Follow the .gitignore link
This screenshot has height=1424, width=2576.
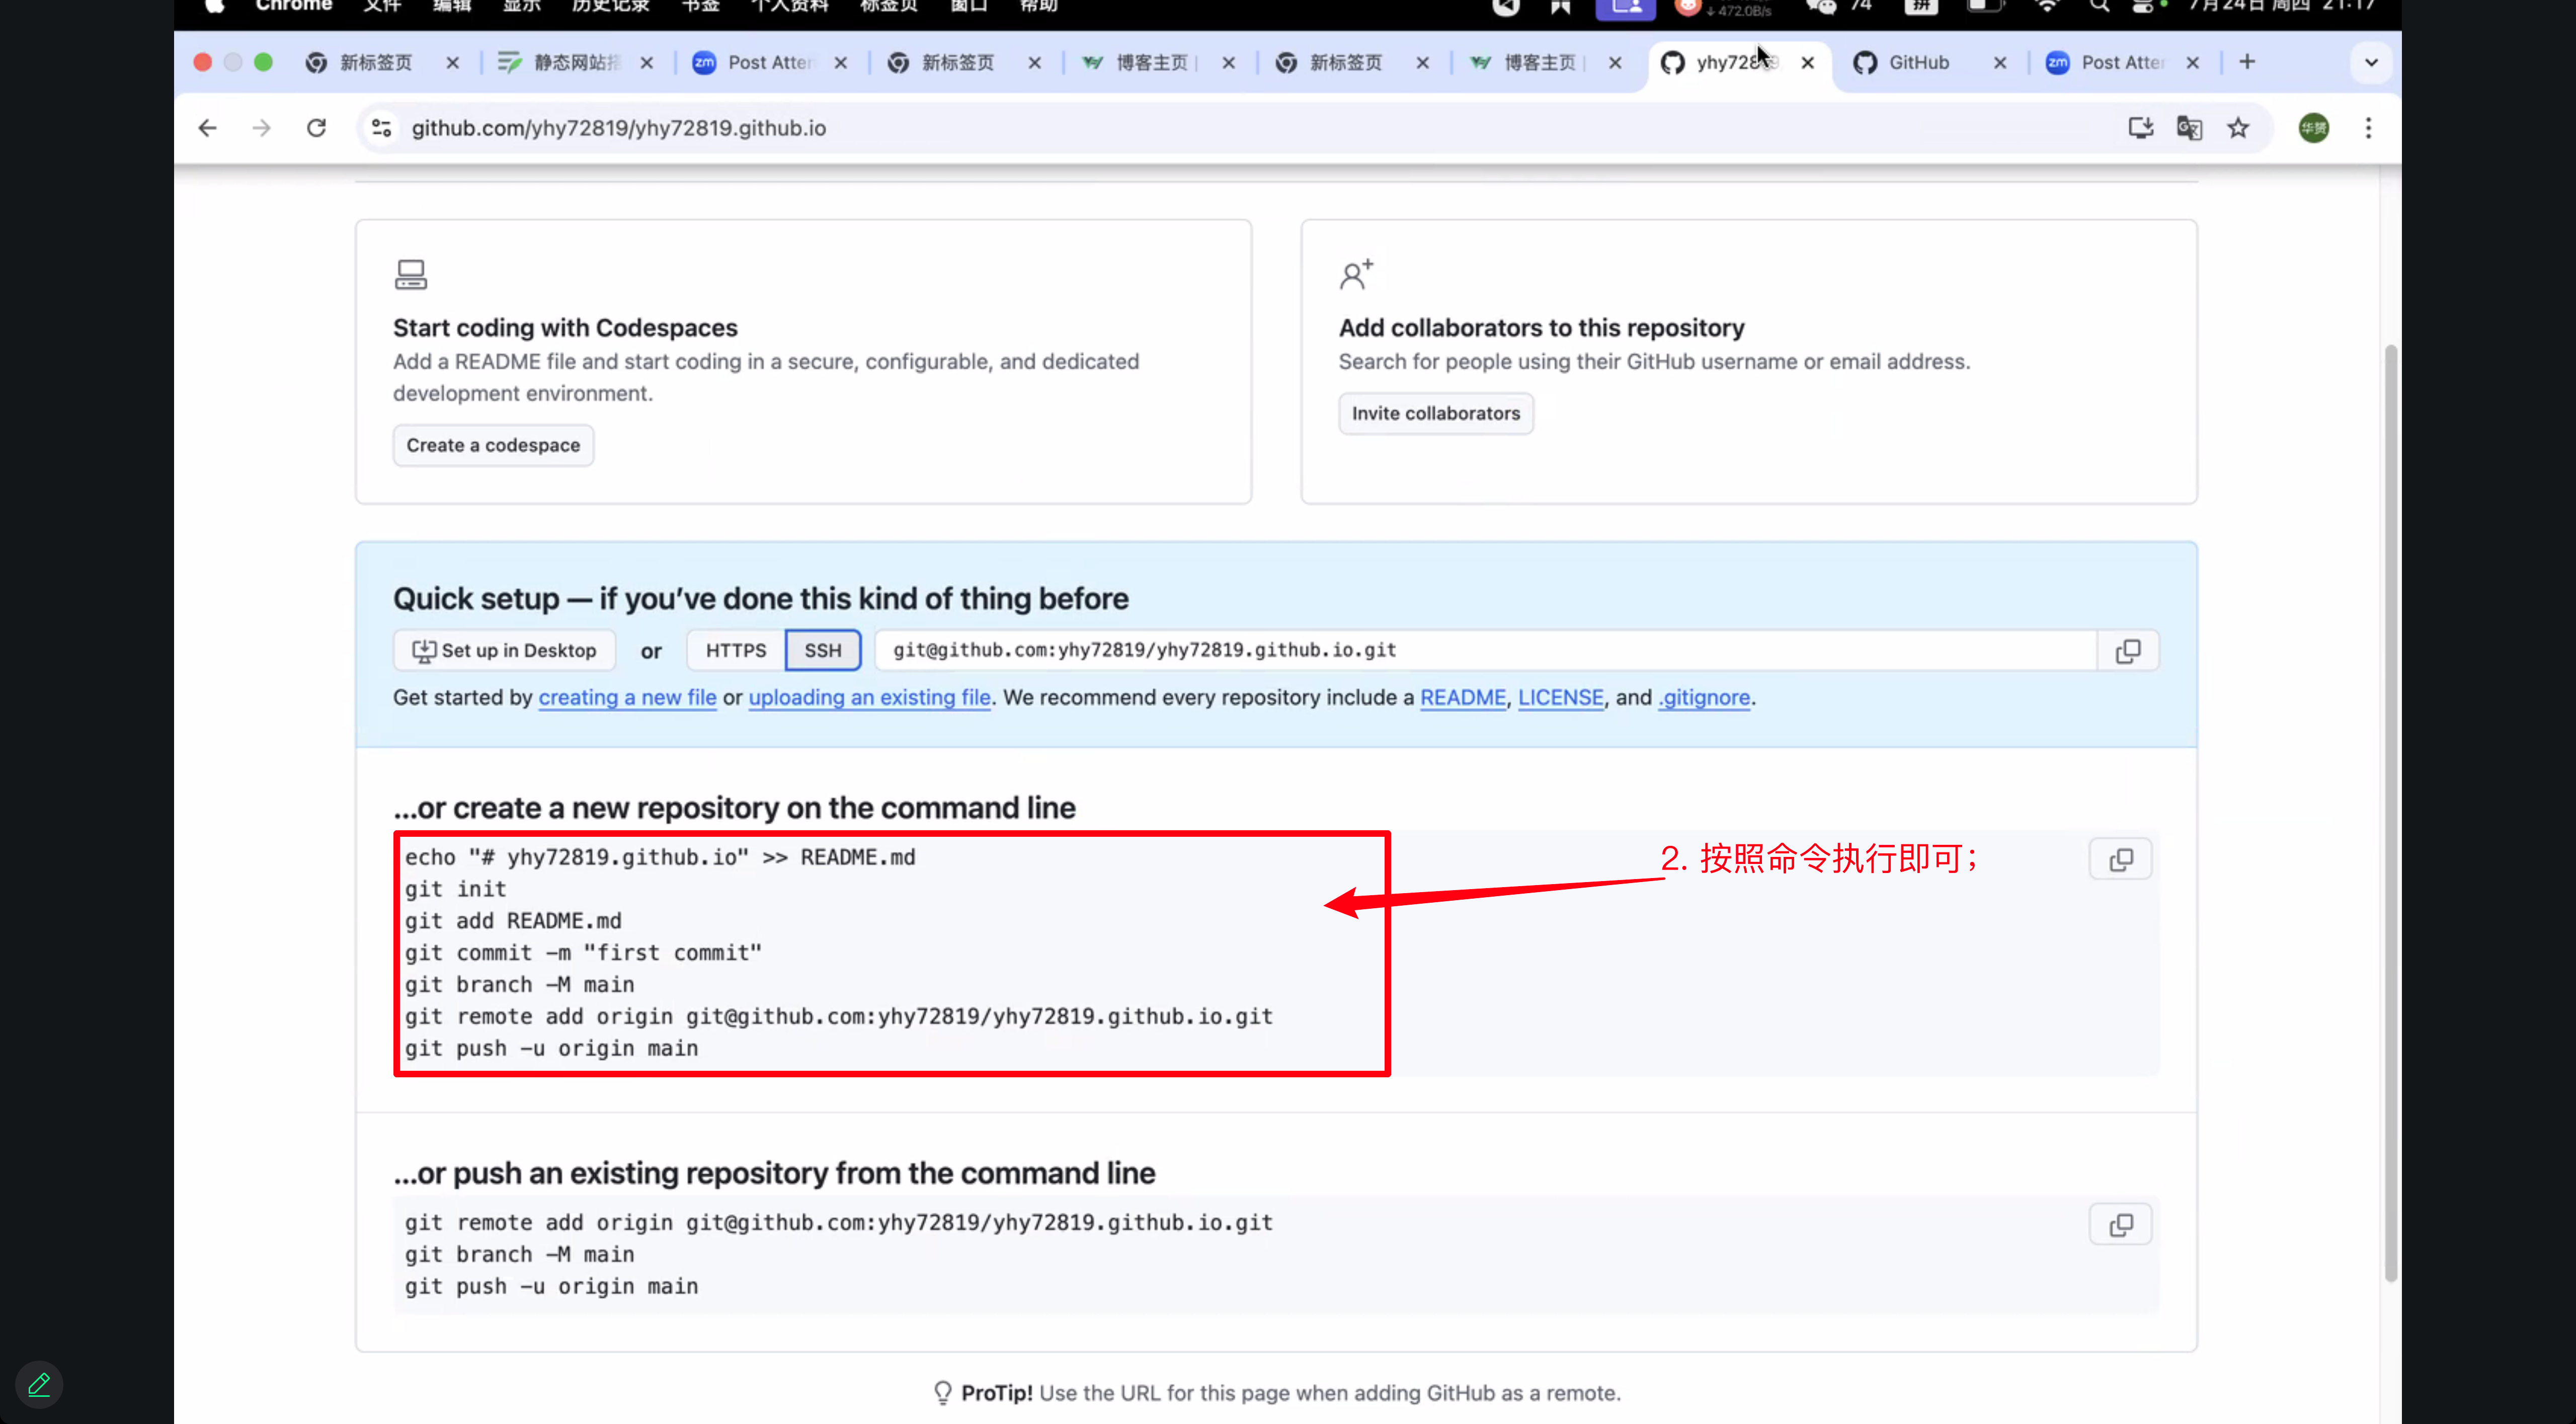1704,698
